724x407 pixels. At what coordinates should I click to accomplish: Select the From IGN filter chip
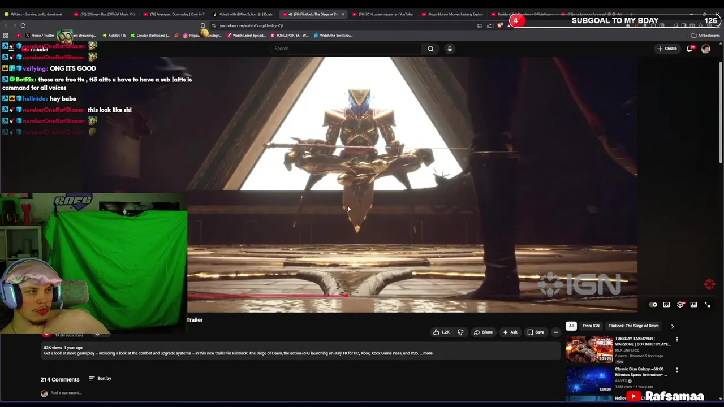[591, 326]
